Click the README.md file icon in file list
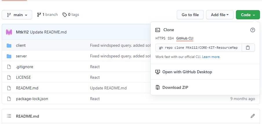Screen dimensions: 262x124 [x=9, y=88]
